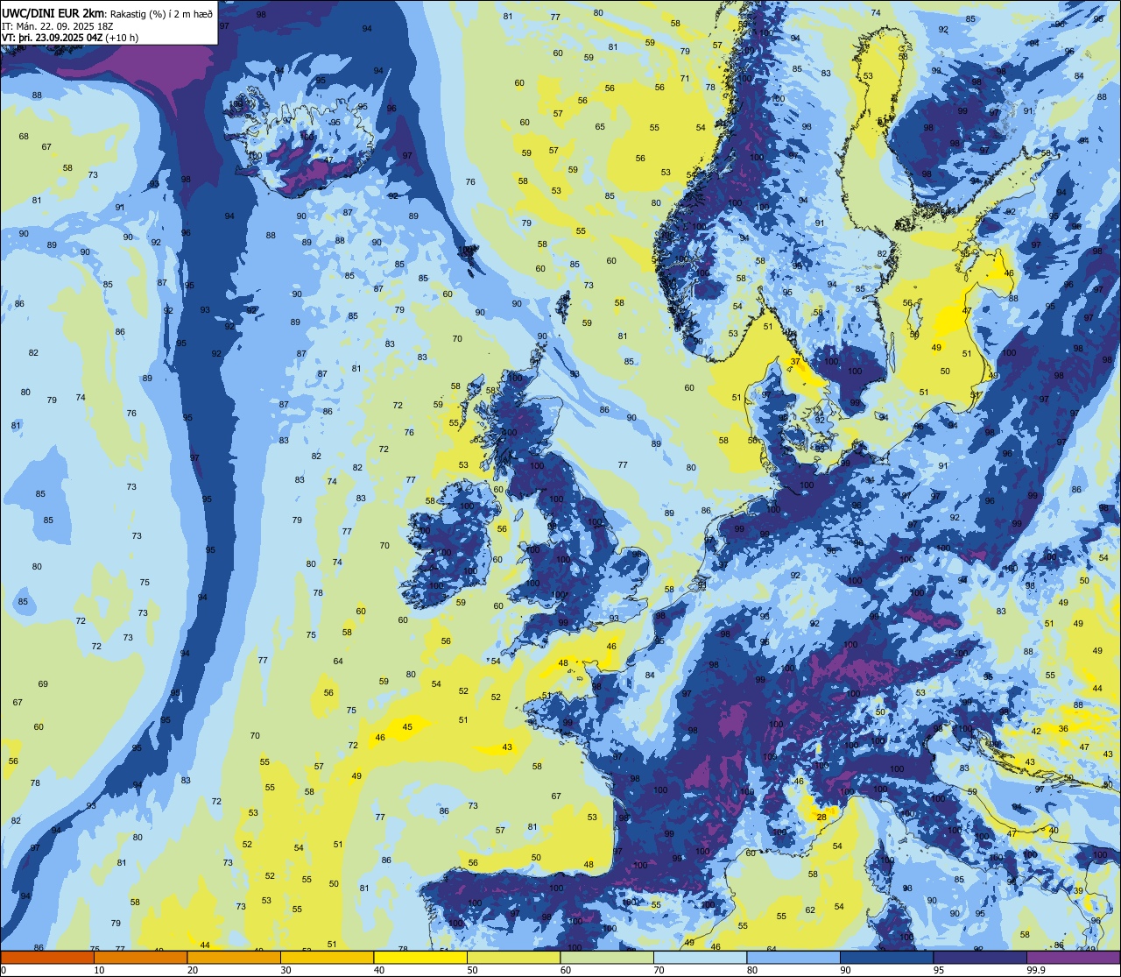The width and height of the screenshot is (1121, 977).
Task: Click the legend label 95
Action: (938, 970)
